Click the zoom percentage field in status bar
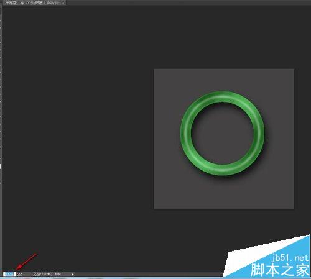 click(9, 274)
